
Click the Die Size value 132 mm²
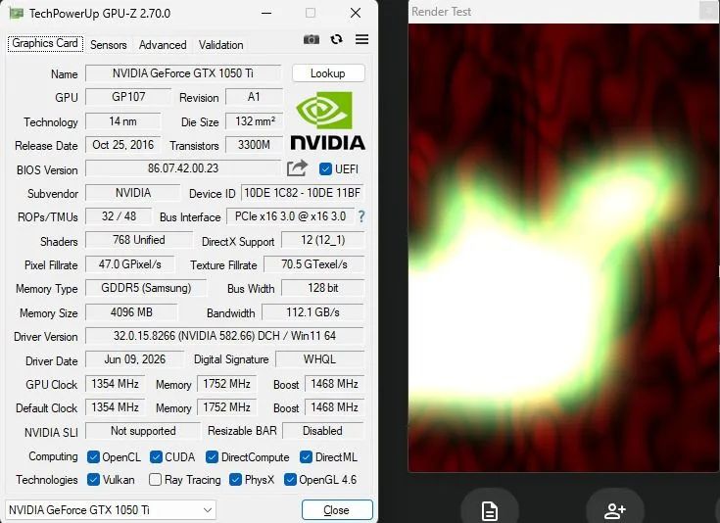254,121
